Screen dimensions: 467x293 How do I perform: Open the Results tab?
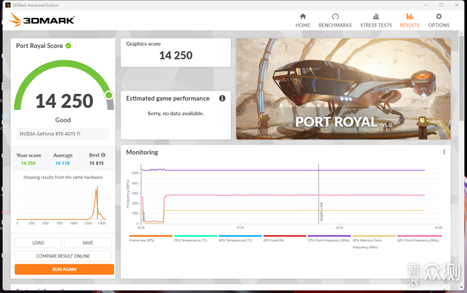click(410, 21)
